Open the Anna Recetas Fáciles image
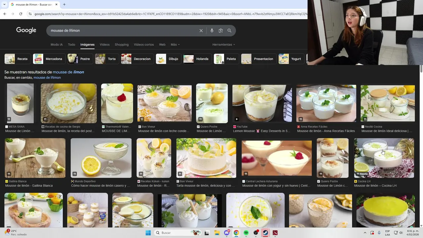Screen dimensions: 423x238 click(x=326, y=103)
